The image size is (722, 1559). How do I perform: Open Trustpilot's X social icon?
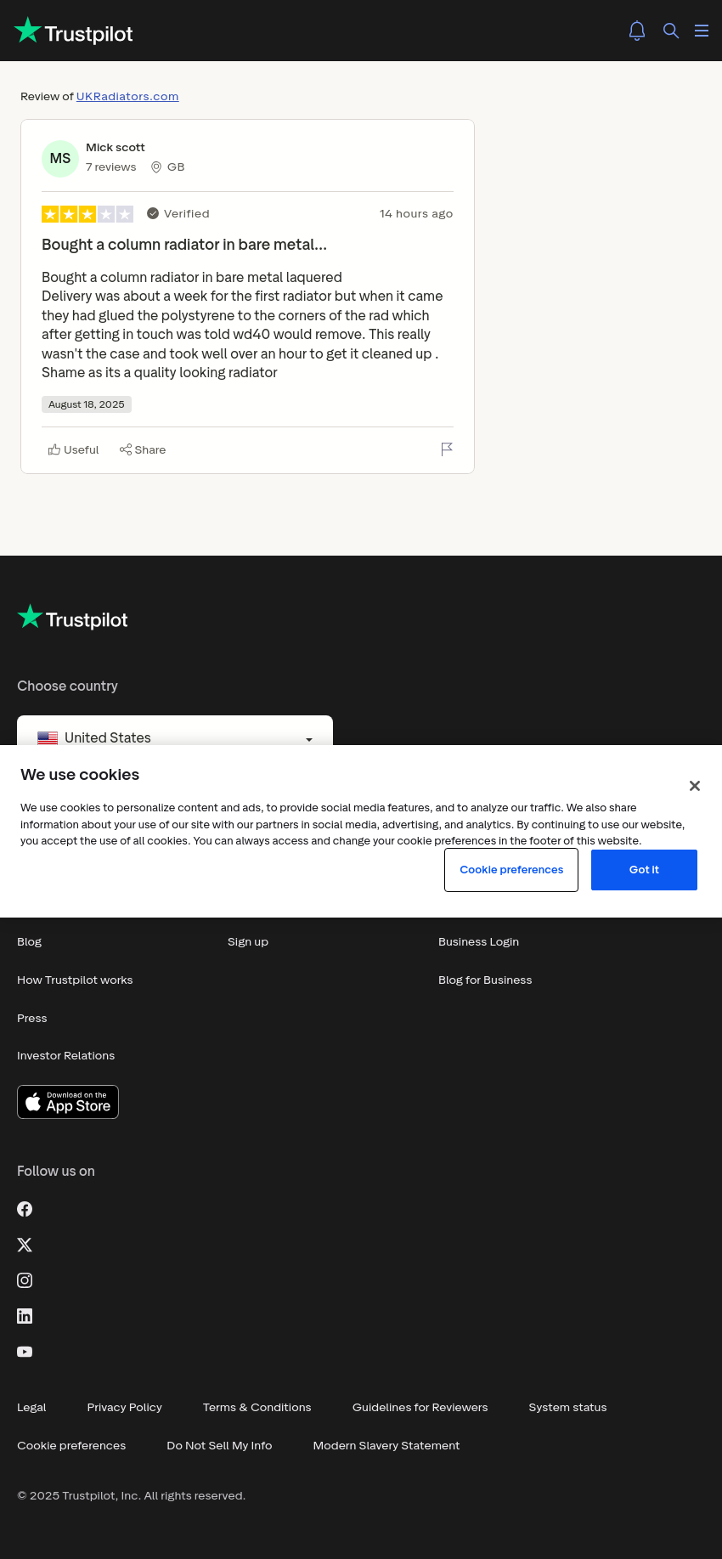coord(25,1245)
